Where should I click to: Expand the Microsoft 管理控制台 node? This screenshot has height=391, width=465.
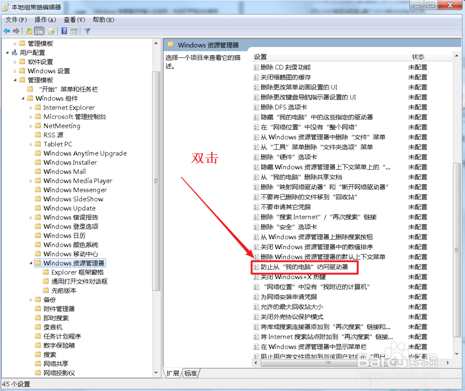click(x=31, y=117)
